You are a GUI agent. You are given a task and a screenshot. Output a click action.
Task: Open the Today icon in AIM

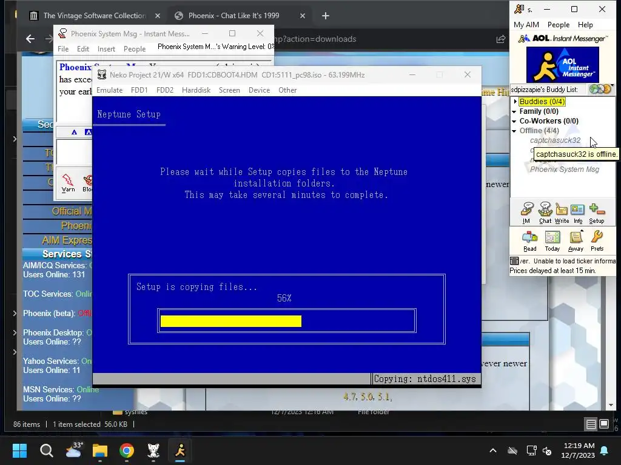point(552,241)
